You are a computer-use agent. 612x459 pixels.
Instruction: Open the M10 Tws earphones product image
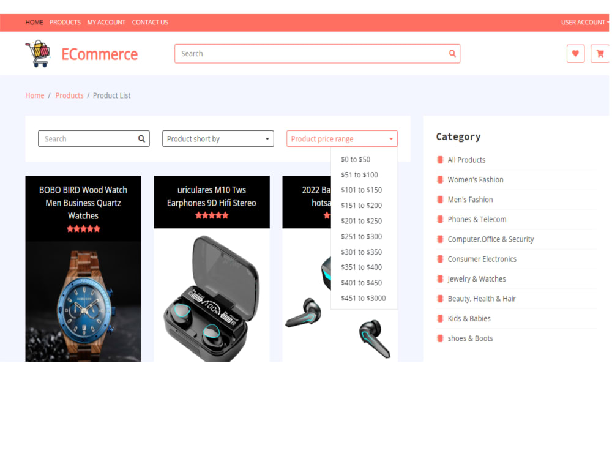click(212, 295)
